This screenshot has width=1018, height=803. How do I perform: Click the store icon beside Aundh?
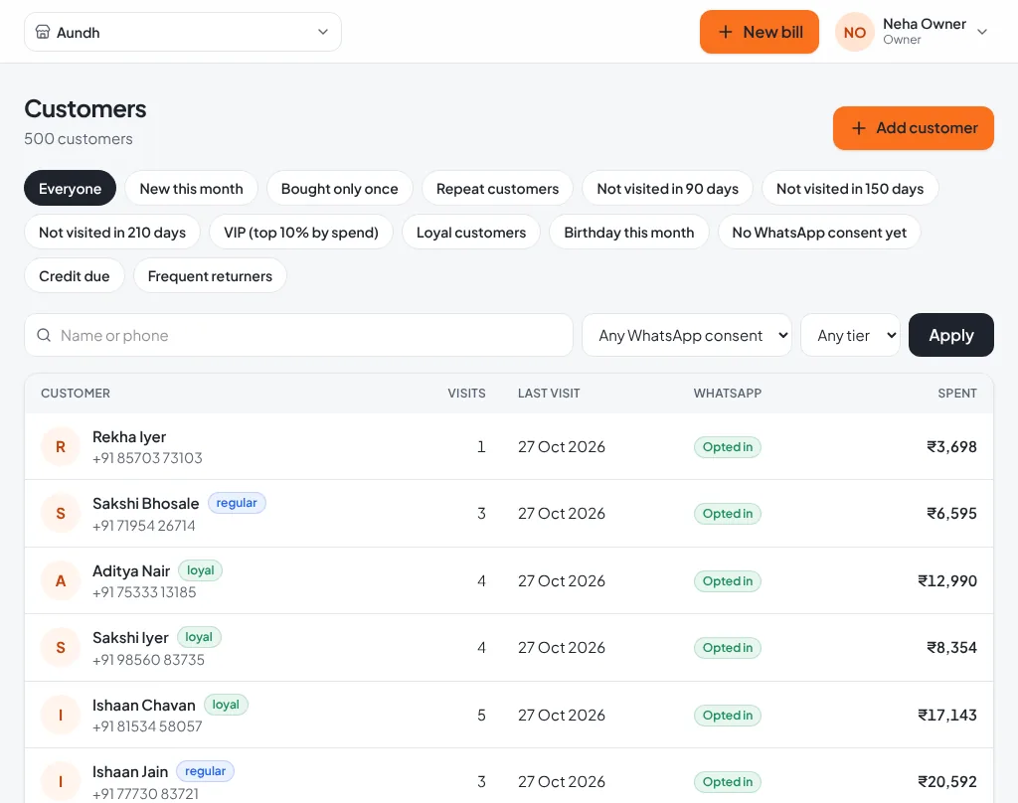click(x=42, y=32)
